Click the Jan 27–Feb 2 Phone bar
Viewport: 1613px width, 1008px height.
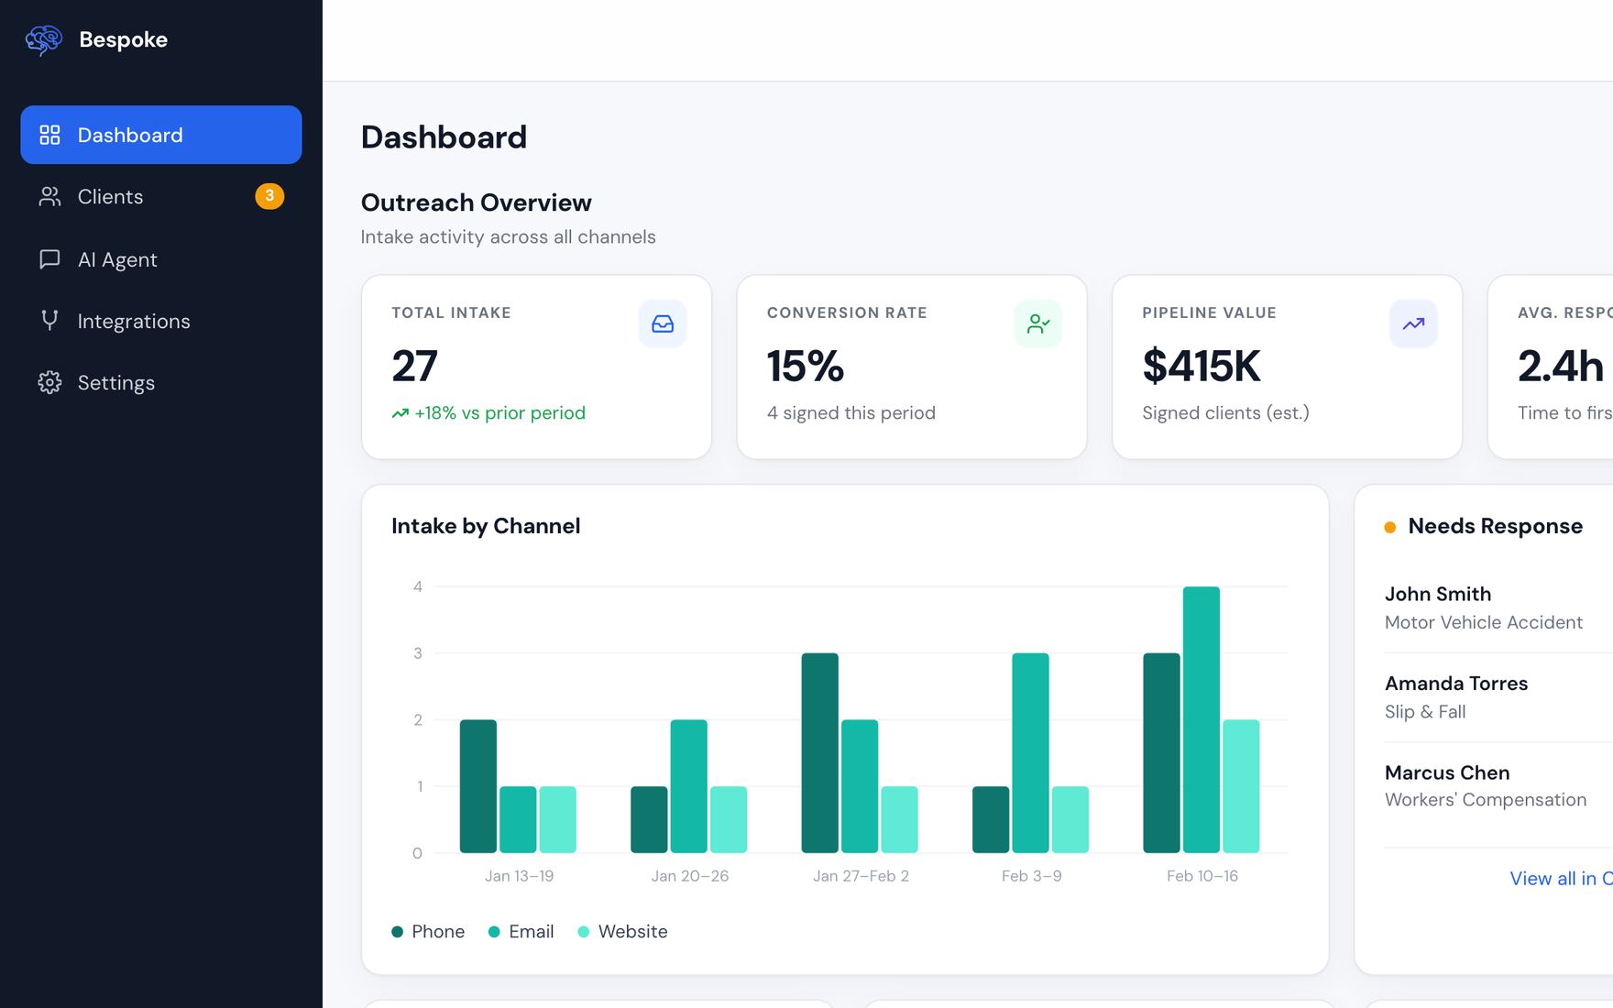click(819, 753)
